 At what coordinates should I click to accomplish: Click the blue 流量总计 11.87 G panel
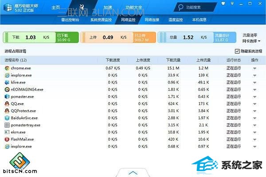[225, 37]
